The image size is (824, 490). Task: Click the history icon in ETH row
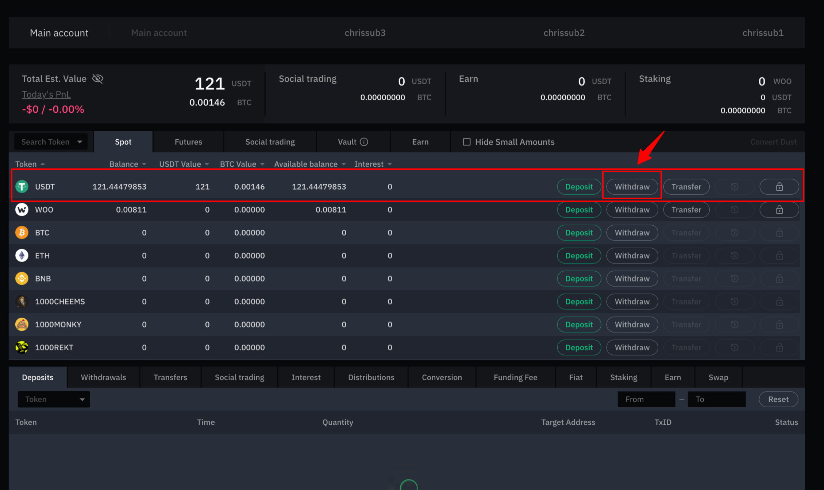click(735, 256)
